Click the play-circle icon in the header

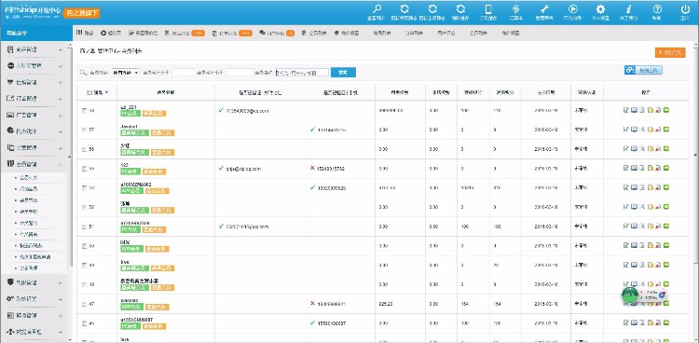tap(573, 9)
